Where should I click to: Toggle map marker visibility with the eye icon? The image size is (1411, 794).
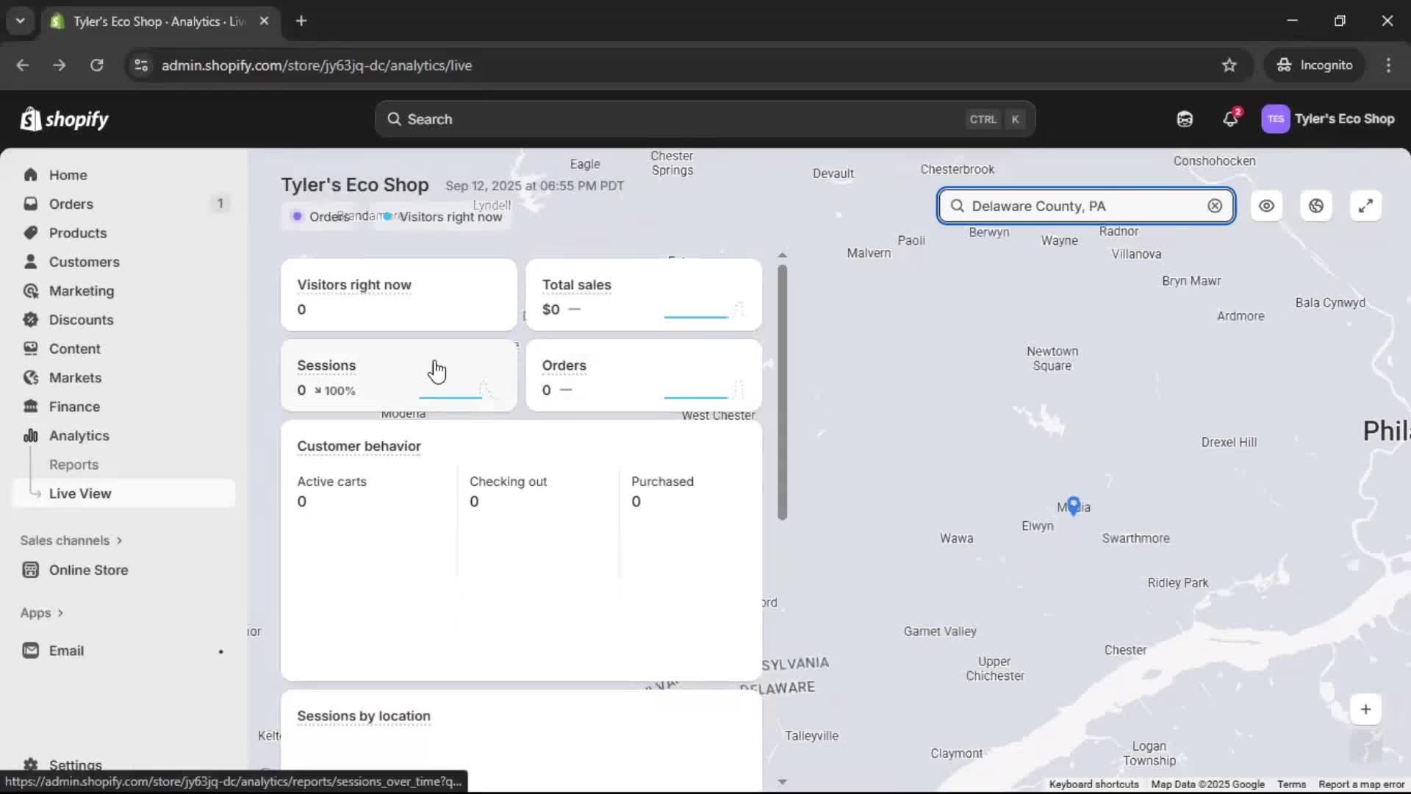[1265, 206]
